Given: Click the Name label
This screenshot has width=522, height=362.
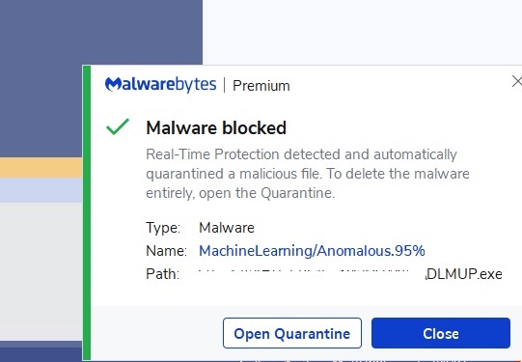Looking at the screenshot, I should pos(166,251).
